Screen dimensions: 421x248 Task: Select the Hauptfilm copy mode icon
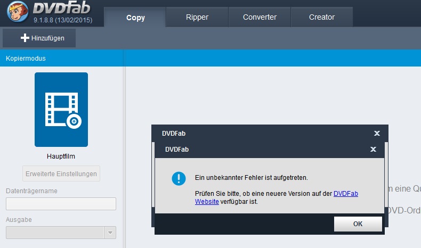[x=61, y=110]
